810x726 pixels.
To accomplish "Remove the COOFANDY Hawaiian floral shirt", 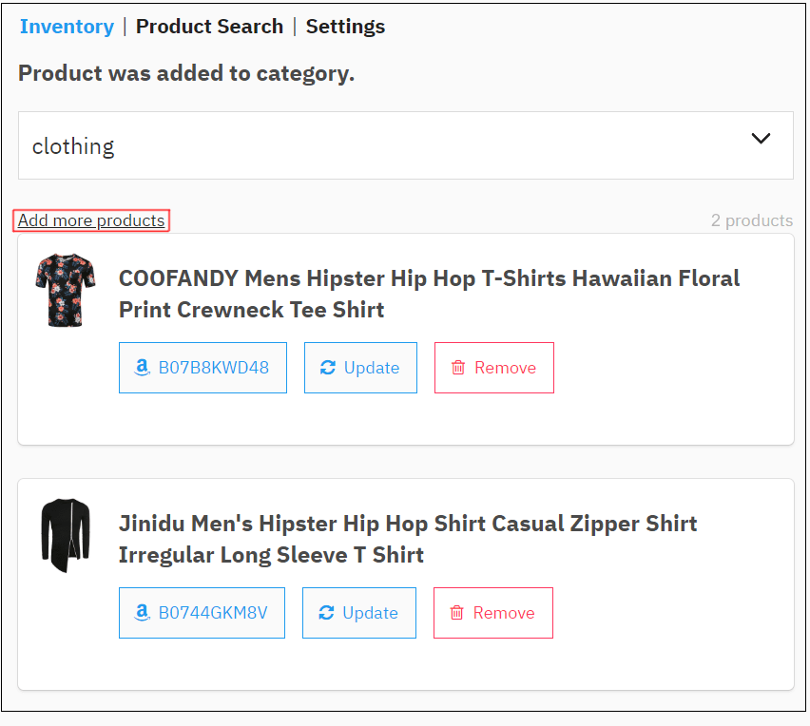I will point(493,368).
